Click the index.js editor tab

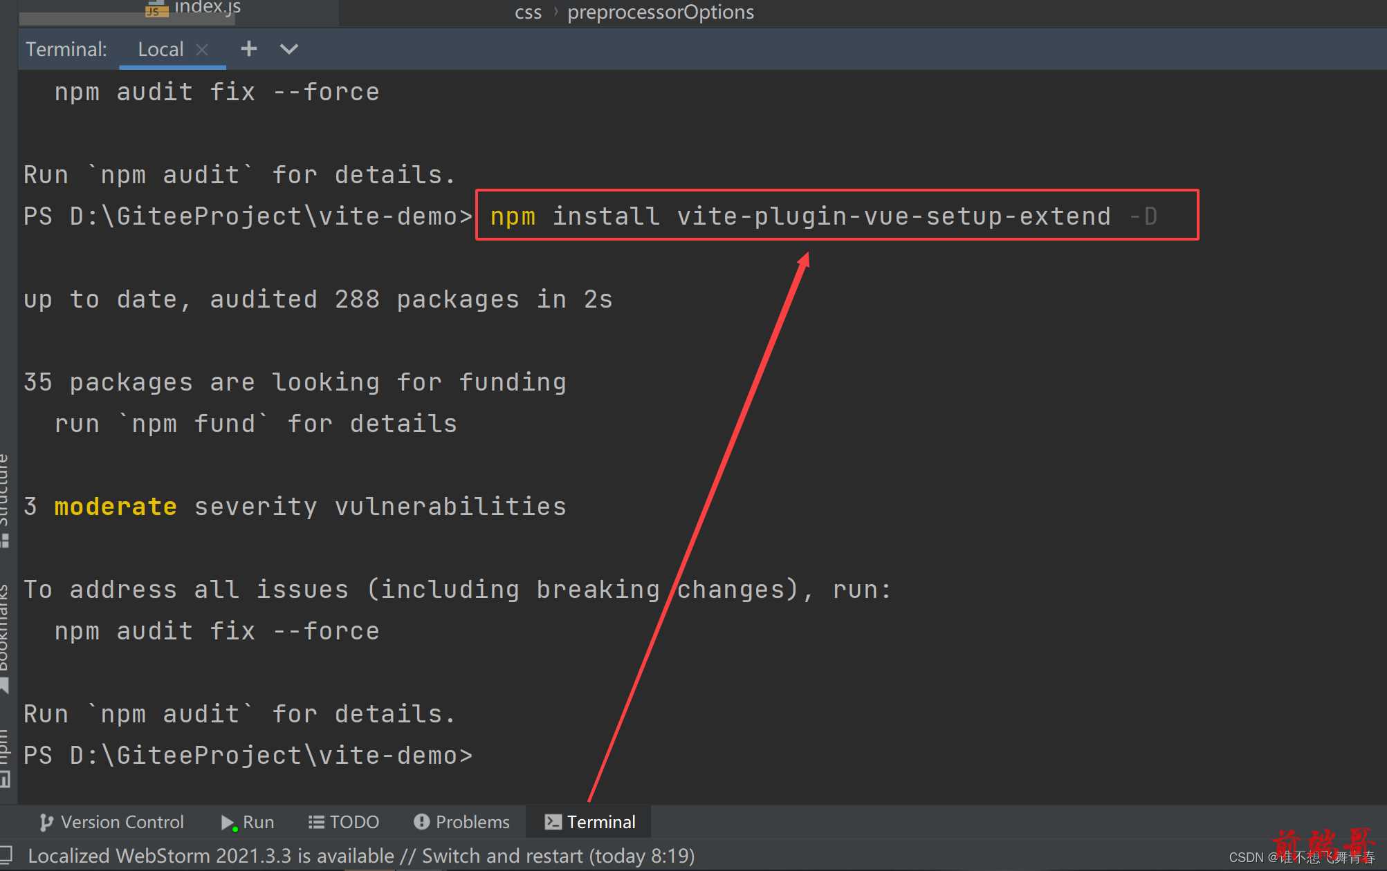pyautogui.click(x=194, y=8)
